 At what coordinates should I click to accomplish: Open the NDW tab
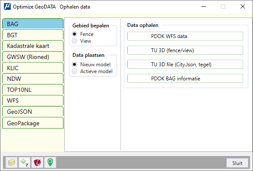pyautogui.click(x=33, y=79)
